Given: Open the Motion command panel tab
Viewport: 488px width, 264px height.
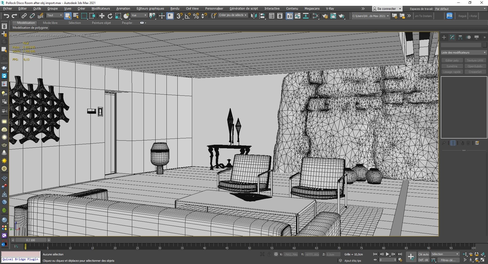Looking at the screenshot, I should [x=468, y=37].
